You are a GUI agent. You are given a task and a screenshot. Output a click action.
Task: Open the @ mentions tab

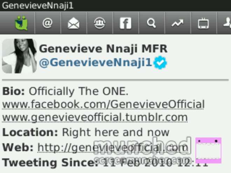pos(47,23)
